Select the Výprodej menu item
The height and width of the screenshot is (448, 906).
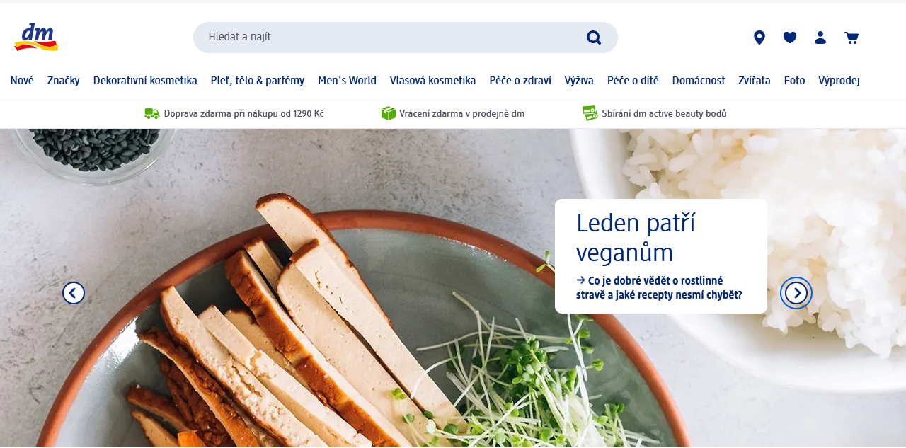[x=839, y=81]
